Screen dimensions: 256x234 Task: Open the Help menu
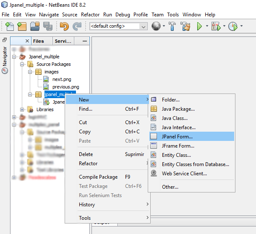(210, 15)
